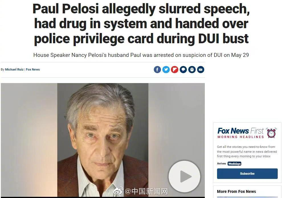Screen dimensions: 282x198
Task: Click the Weekdays badge next to Arrives
Action: 234,164
